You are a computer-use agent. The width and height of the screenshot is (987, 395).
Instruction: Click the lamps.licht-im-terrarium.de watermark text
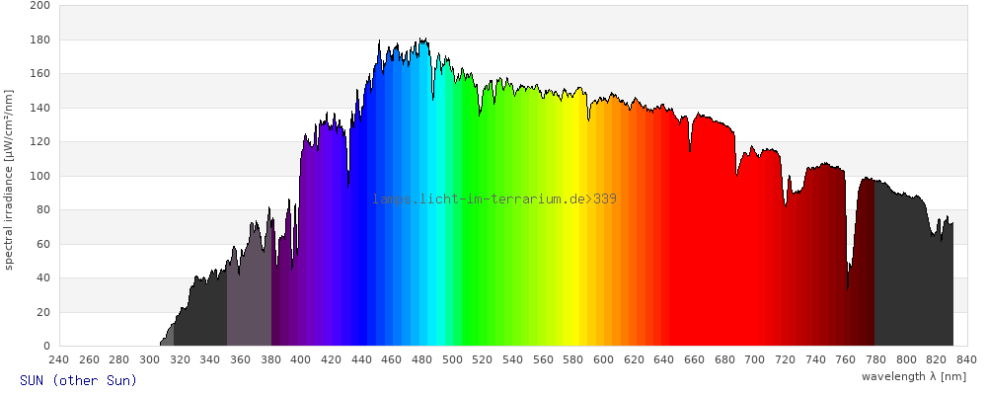tap(494, 199)
